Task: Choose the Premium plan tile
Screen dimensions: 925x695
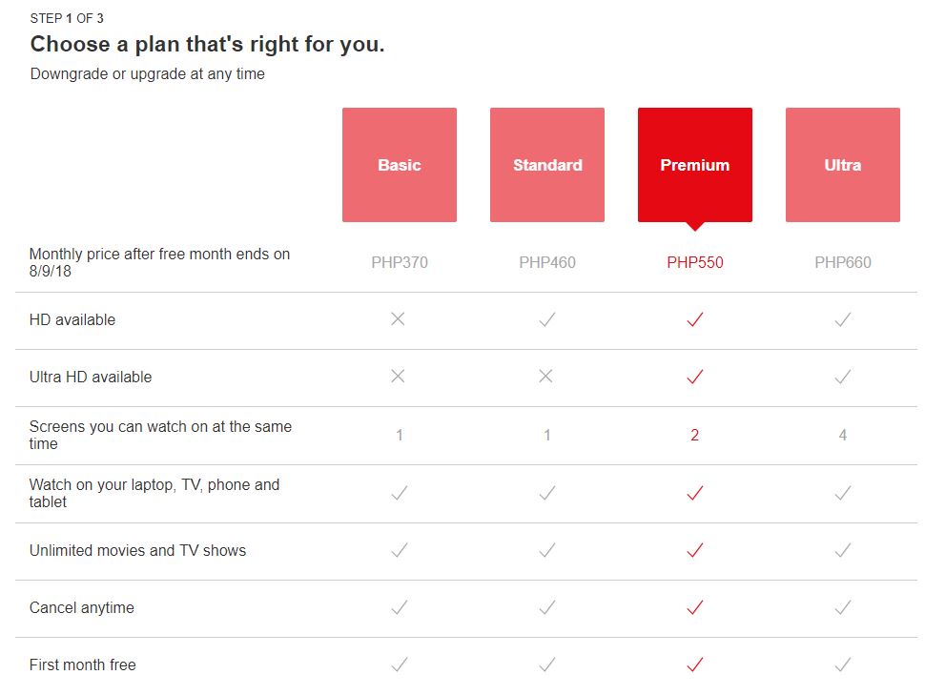Action: coord(694,165)
